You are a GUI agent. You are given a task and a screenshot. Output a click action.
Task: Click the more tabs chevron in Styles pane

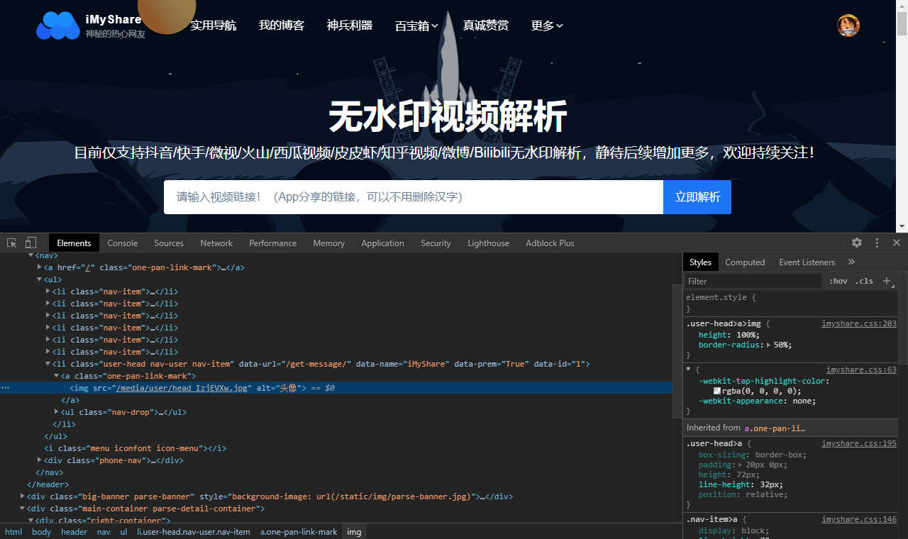click(851, 261)
